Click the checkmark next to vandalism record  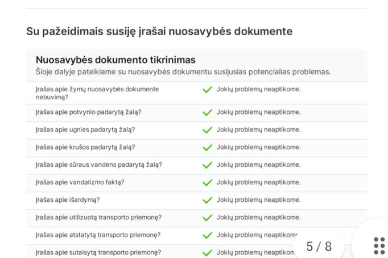pos(208,183)
